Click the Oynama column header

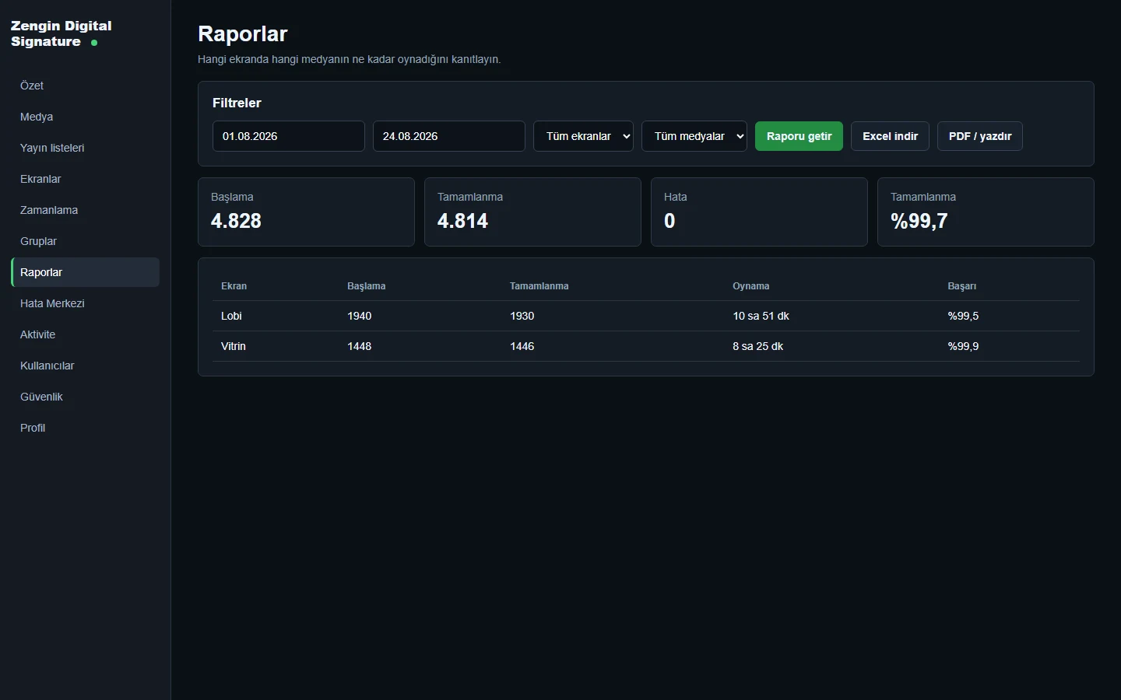click(751, 286)
